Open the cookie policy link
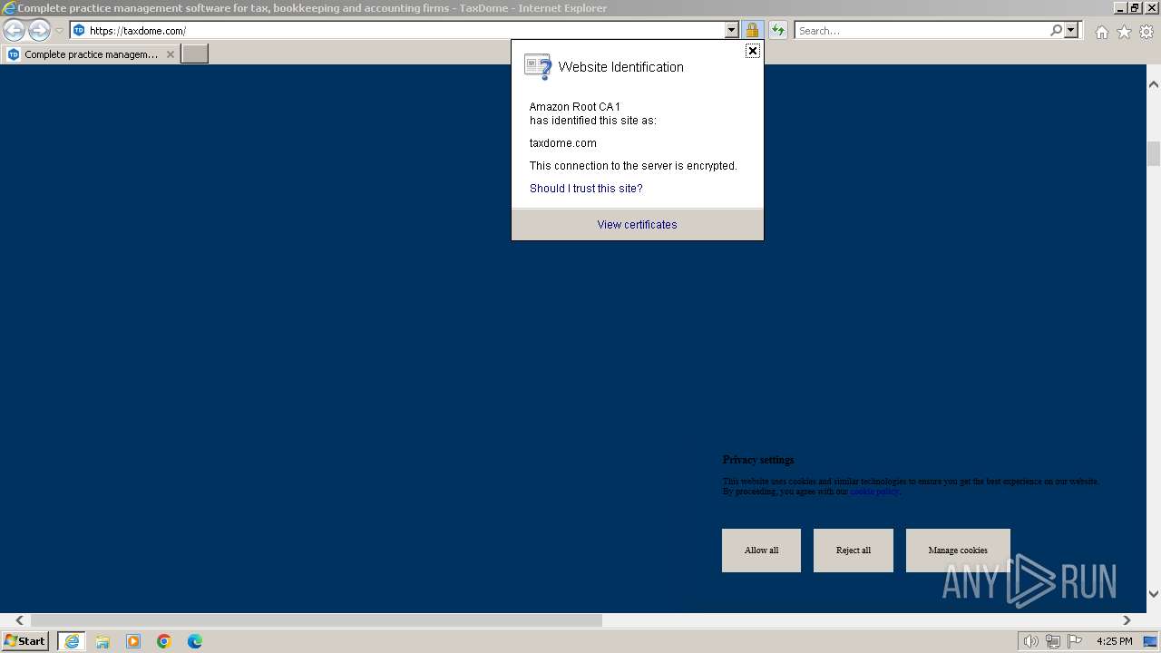The width and height of the screenshot is (1161, 653). coord(873,492)
